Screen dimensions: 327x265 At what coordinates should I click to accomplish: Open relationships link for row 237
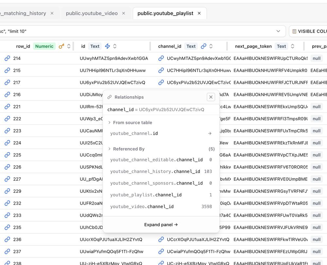[x=7, y=252]
